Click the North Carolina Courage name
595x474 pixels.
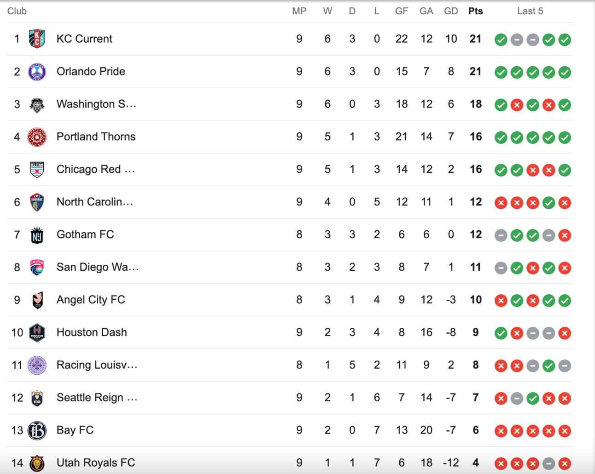[x=94, y=202]
